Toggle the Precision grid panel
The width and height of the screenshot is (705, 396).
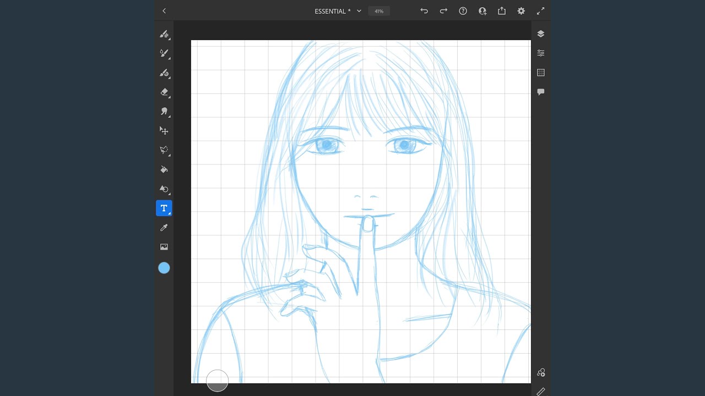[541, 73]
